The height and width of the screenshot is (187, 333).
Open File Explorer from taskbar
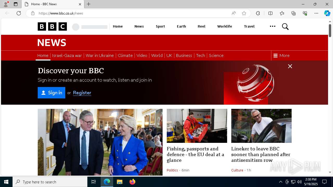coord(120,182)
